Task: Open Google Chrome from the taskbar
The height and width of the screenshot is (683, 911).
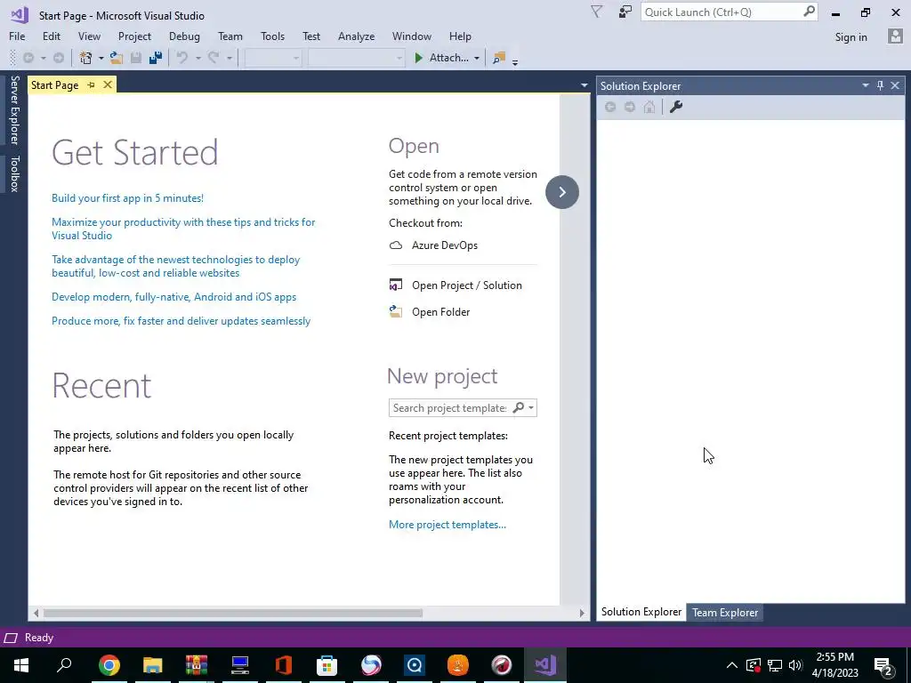Action: pos(109,664)
